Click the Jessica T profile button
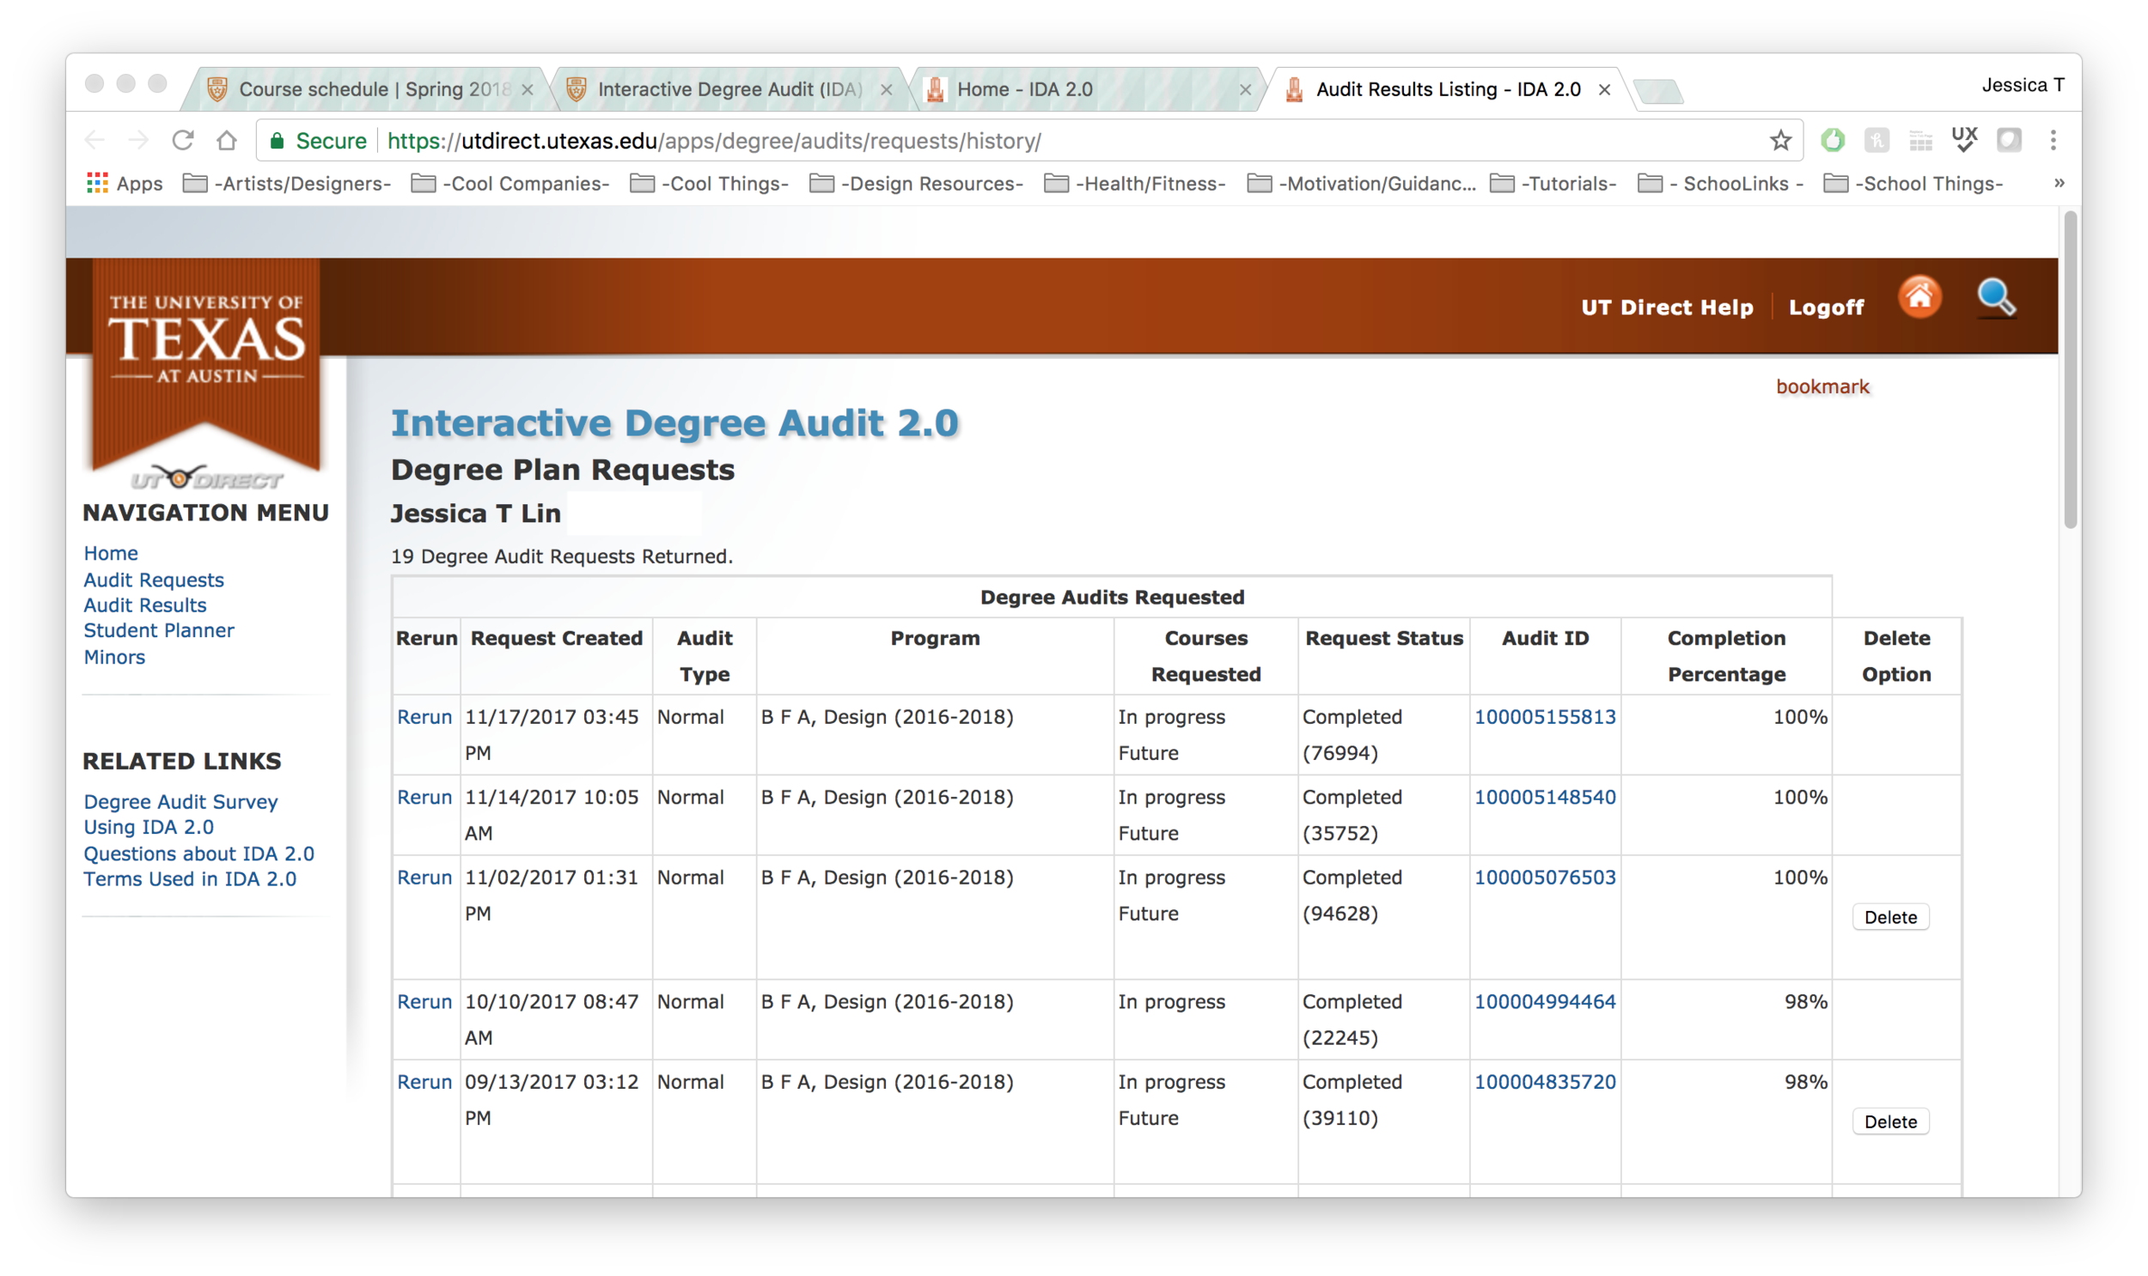Viewport: 2148px width, 1276px height. point(2022,85)
